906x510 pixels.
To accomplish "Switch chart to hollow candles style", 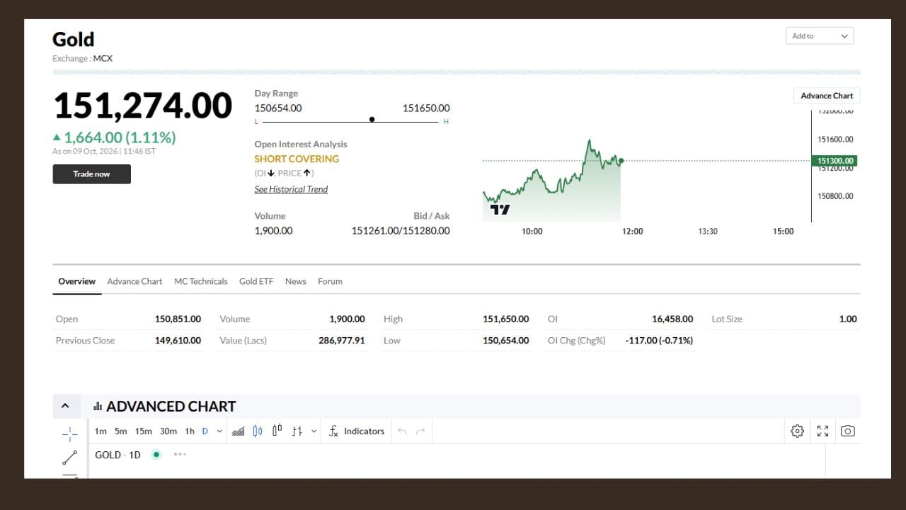I will tap(277, 431).
